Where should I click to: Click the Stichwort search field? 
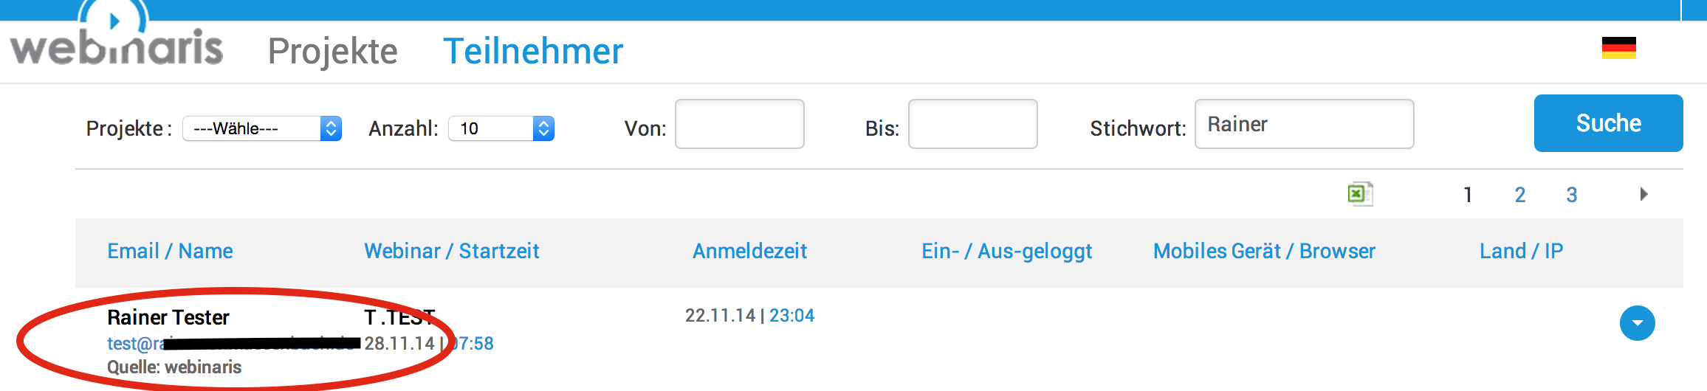point(1304,124)
